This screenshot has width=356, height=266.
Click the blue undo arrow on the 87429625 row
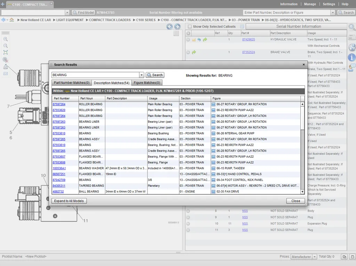point(199,40)
